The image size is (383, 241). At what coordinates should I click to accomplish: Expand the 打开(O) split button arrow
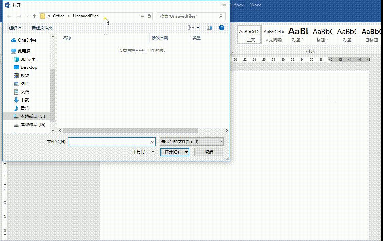tap(186, 152)
